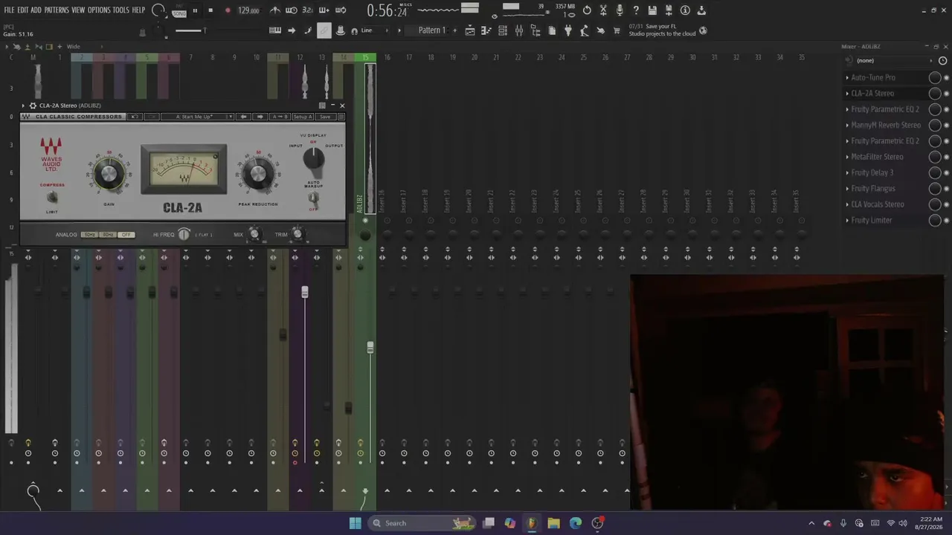952x535 pixels.
Task: Arm recording with the record button
Action: pyautogui.click(x=228, y=10)
